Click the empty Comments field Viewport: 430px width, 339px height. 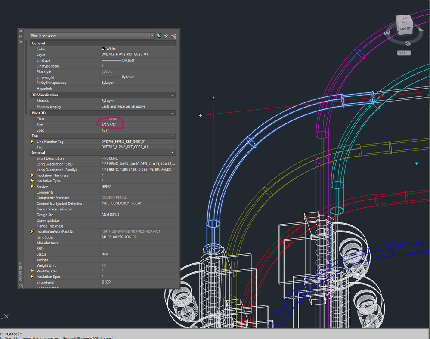tap(138, 192)
